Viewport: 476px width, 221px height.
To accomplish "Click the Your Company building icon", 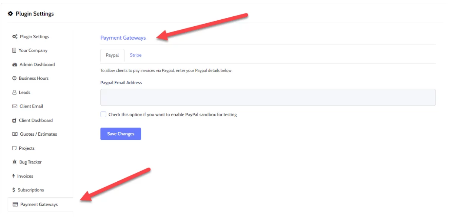I will tap(14, 50).
